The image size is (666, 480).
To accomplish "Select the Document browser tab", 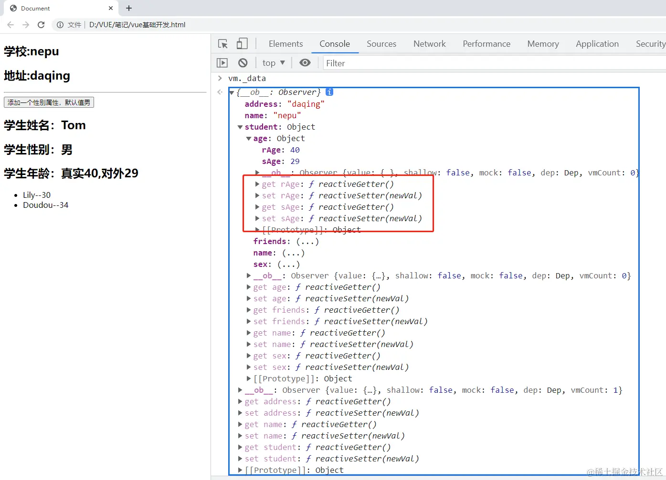I will [61, 8].
